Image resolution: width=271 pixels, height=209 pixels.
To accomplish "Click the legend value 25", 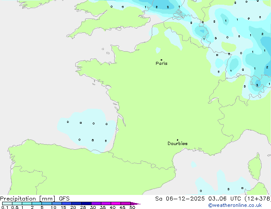I will (x=83, y=207).
